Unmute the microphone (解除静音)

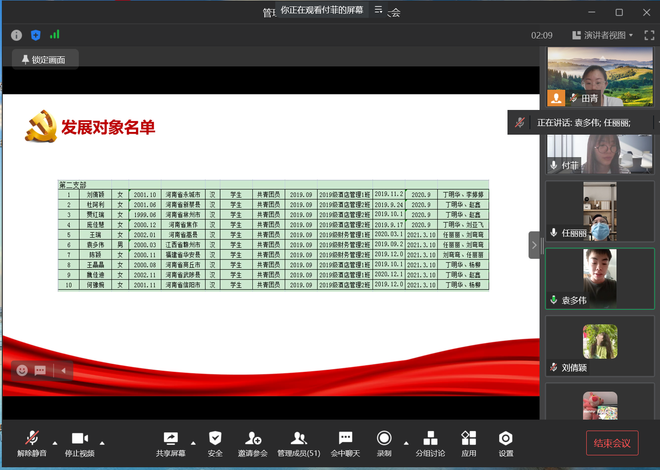pos(32,443)
